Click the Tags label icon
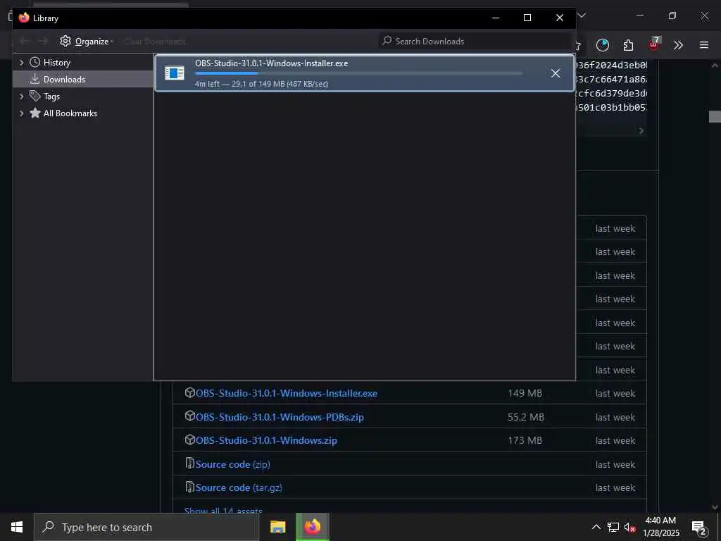This screenshot has height=541, width=721. (35, 96)
